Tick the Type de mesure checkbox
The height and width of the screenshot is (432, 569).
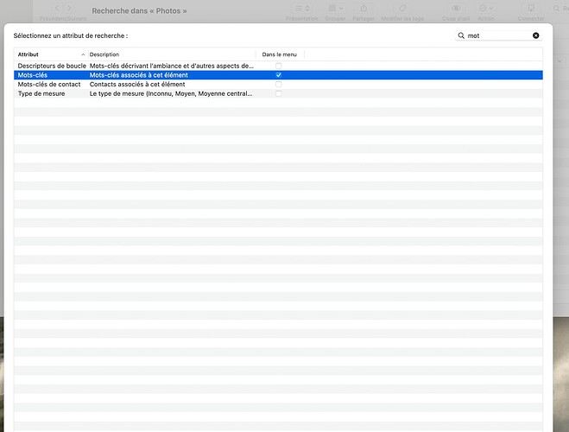(278, 93)
